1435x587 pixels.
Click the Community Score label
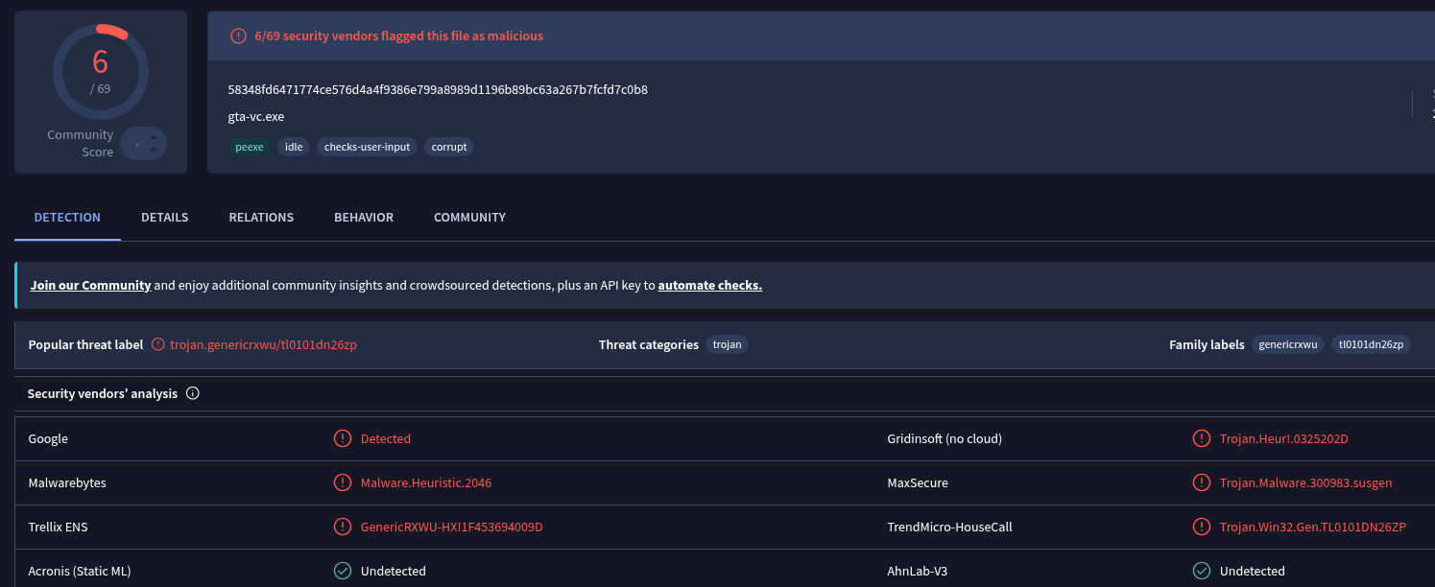point(81,144)
